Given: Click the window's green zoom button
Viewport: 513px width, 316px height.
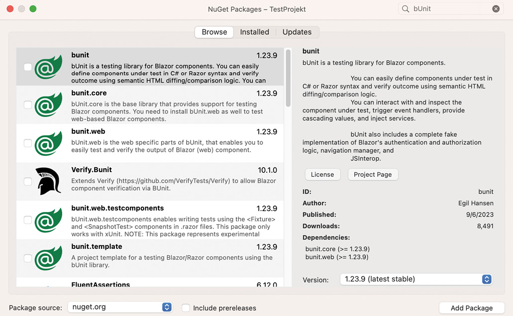Looking at the screenshot, I should pos(33,9).
